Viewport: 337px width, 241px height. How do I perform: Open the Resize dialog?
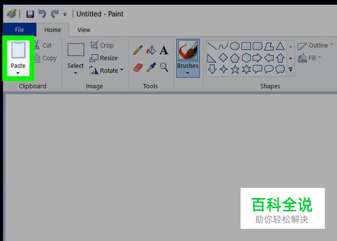coord(104,58)
